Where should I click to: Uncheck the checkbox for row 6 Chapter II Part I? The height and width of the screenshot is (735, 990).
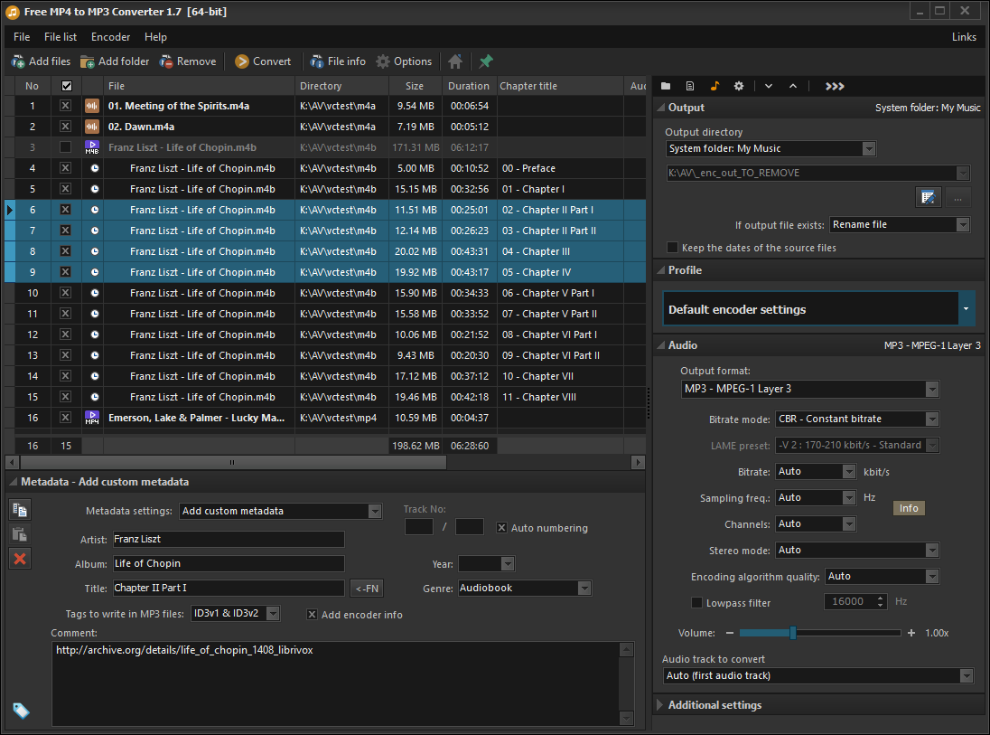[66, 210]
